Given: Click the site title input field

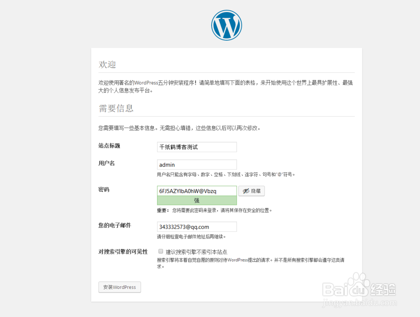Looking at the screenshot, I should pos(197,147).
